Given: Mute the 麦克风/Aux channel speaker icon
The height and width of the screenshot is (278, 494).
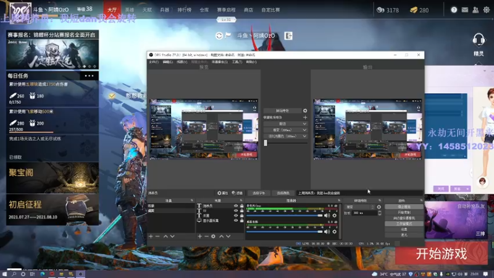Looking at the screenshot, I should pos(327,216).
